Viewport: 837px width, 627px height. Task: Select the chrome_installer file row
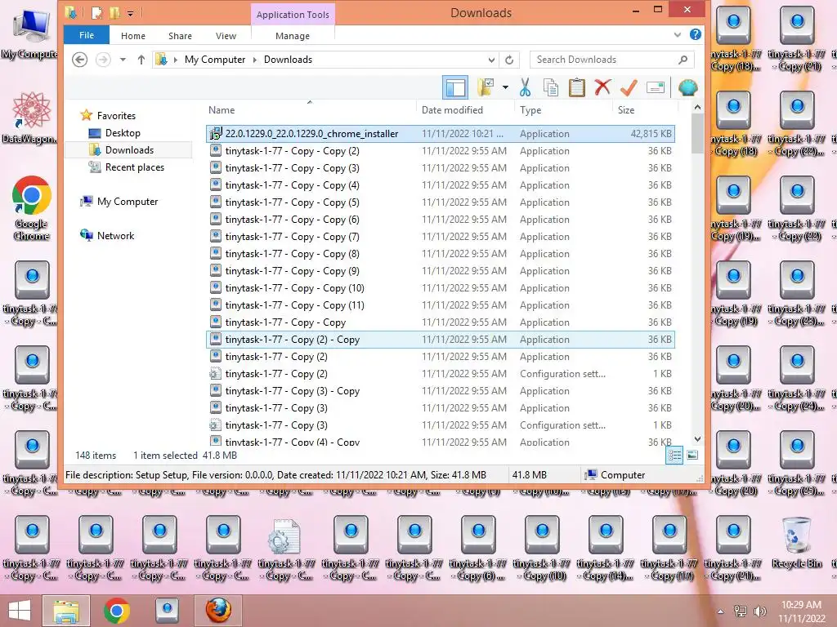[x=441, y=133]
